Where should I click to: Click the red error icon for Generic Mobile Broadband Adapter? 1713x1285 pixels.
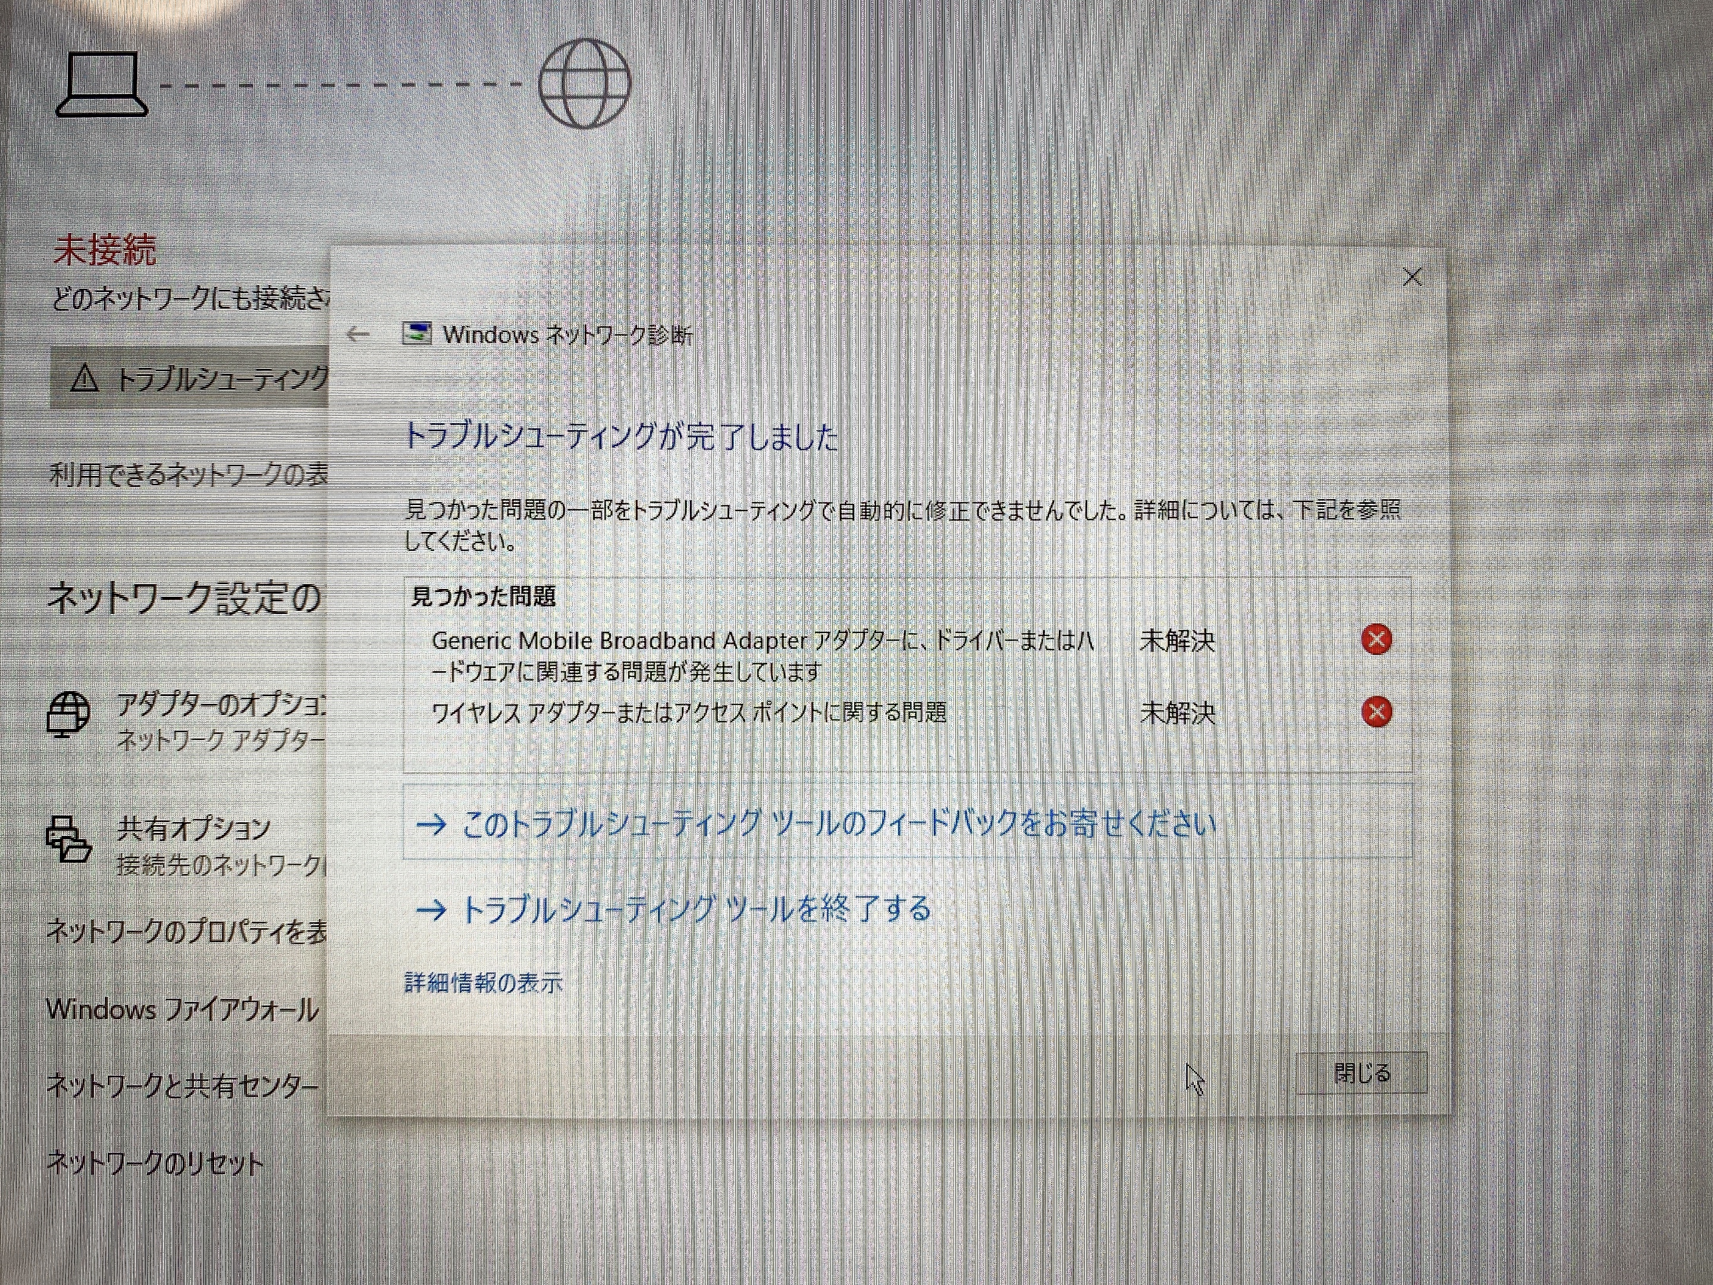(x=1376, y=640)
